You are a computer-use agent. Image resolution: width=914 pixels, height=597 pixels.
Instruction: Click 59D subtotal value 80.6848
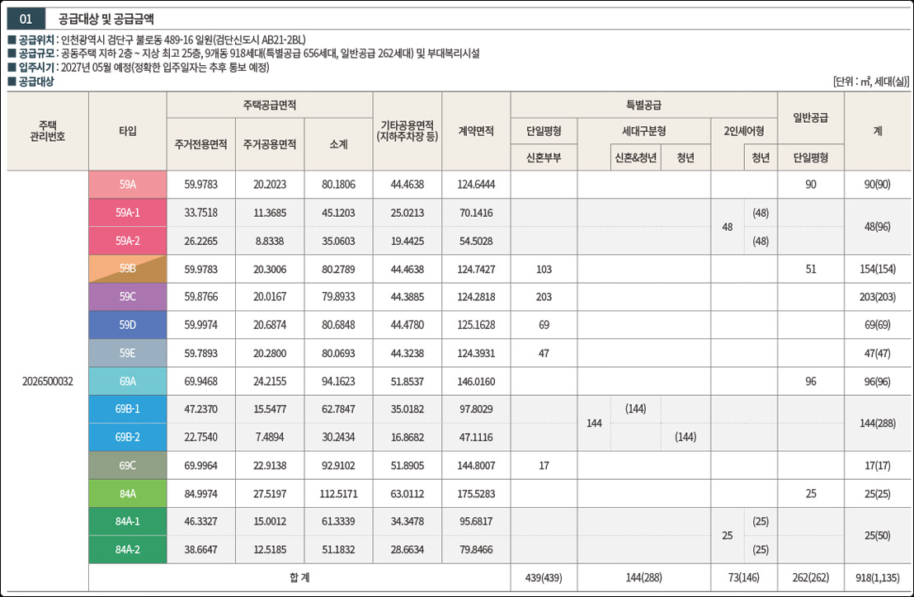coord(338,324)
